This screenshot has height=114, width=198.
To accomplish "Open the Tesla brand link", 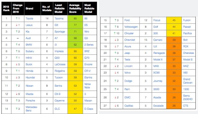I will click(x=127, y=59).
